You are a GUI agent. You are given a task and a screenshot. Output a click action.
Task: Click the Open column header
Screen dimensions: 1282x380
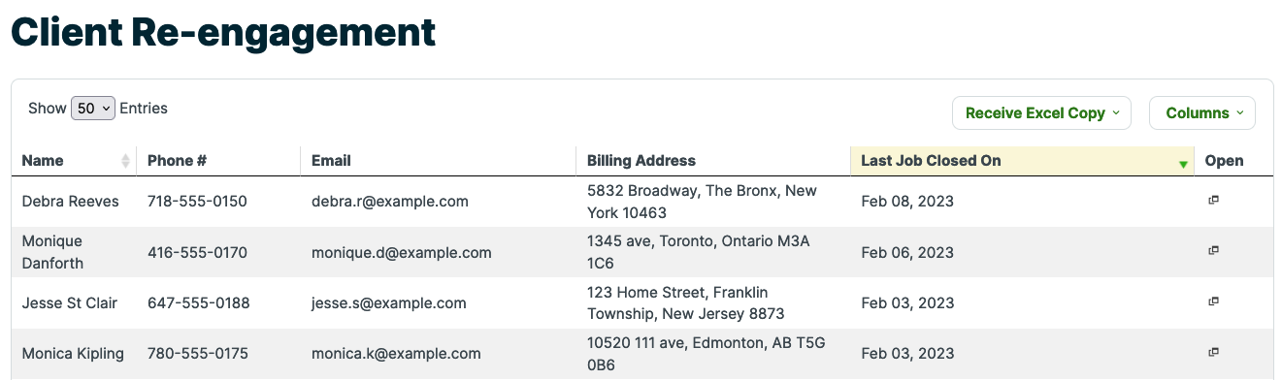[1224, 161]
